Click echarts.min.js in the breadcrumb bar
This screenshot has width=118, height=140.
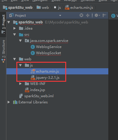pyautogui.click(x=82, y=8)
